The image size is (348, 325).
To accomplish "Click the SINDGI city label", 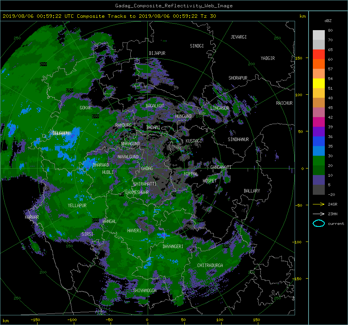I will 197,46.
